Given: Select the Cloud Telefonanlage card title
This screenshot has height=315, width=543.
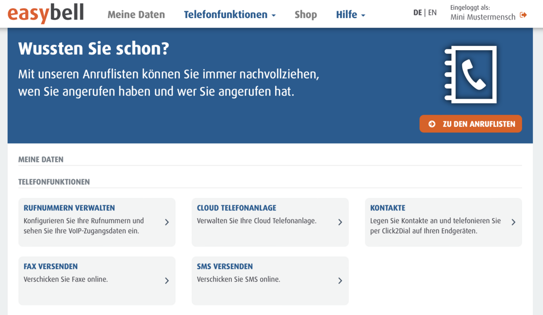Looking at the screenshot, I should point(236,208).
